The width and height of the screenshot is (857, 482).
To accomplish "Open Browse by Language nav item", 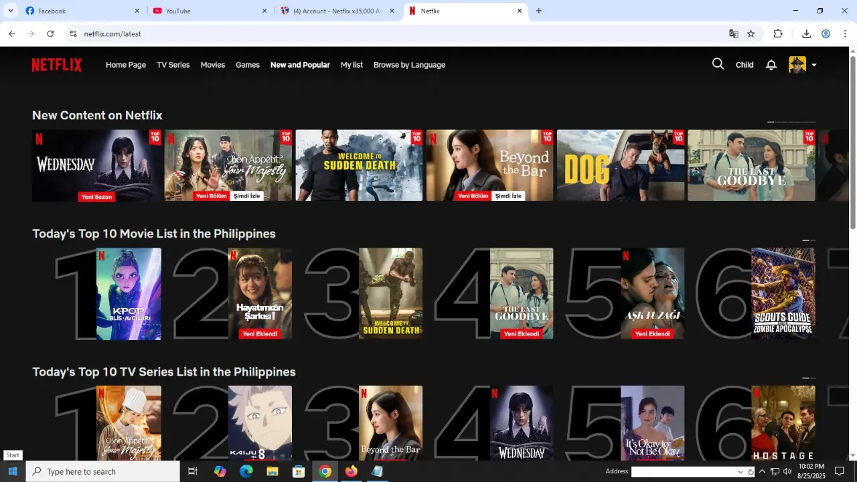I will point(409,65).
